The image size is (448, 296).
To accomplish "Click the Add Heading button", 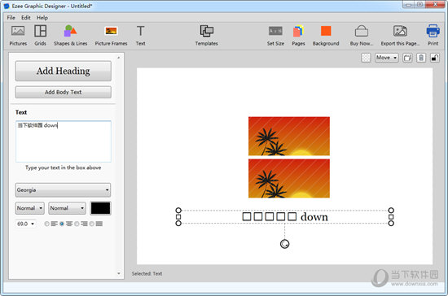I will 64,71.
